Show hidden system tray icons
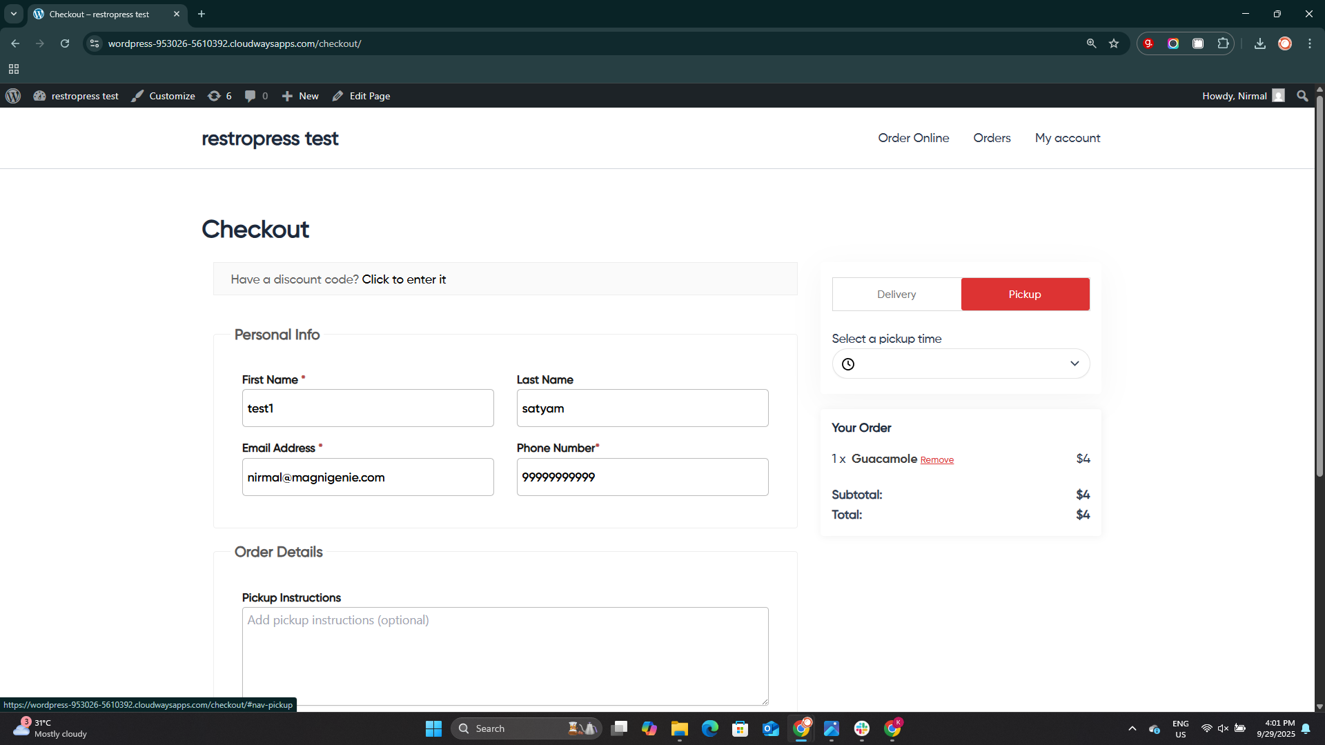This screenshot has height=745, width=1325. click(1132, 728)
